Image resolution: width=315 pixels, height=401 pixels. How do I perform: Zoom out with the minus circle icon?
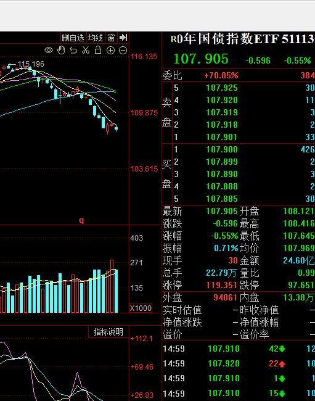click(123, 51)
